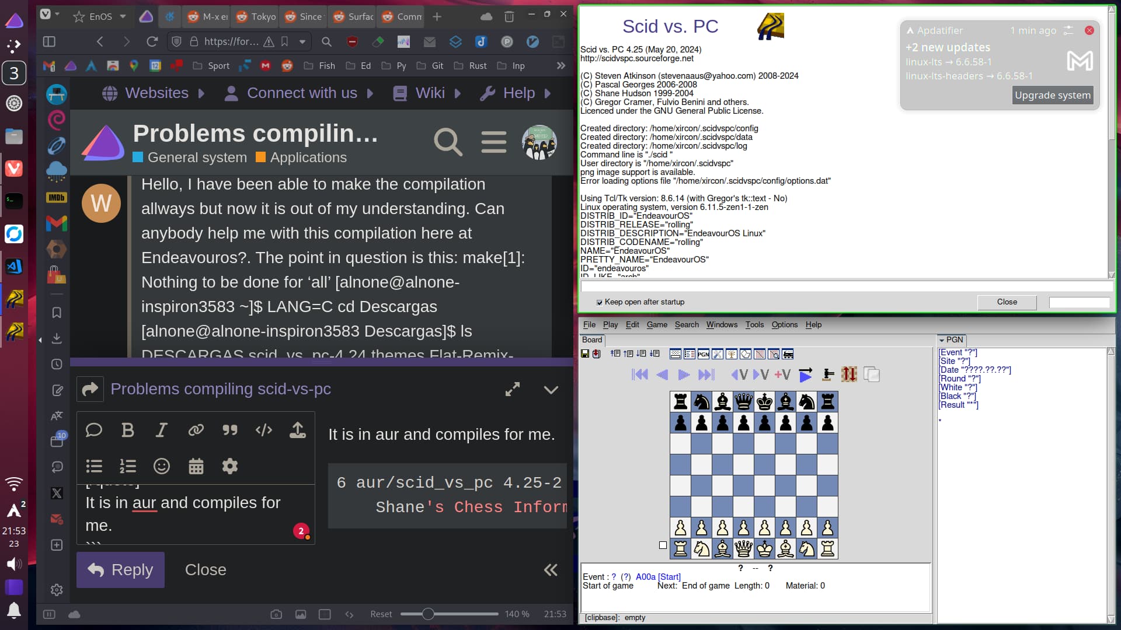Viewport: 1121px width, 630px height.
Task: Hide editor preview with double-left chevron
Action: tap(551, 570)
